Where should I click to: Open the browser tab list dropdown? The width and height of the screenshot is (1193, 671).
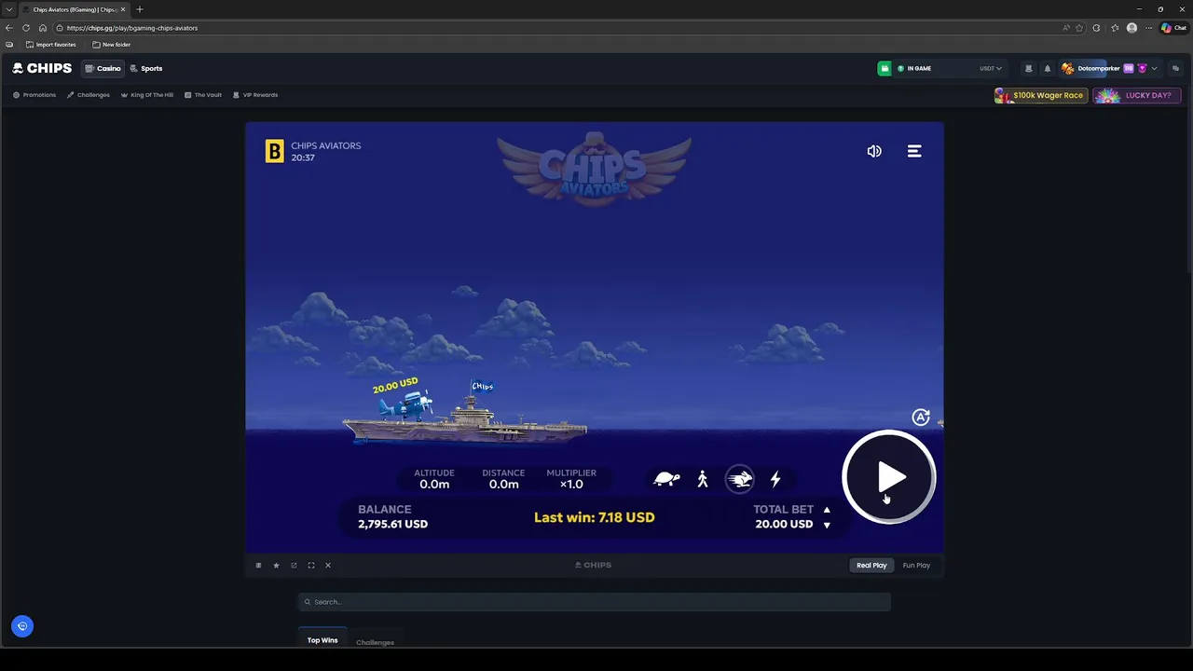click(x=9, y=9)
